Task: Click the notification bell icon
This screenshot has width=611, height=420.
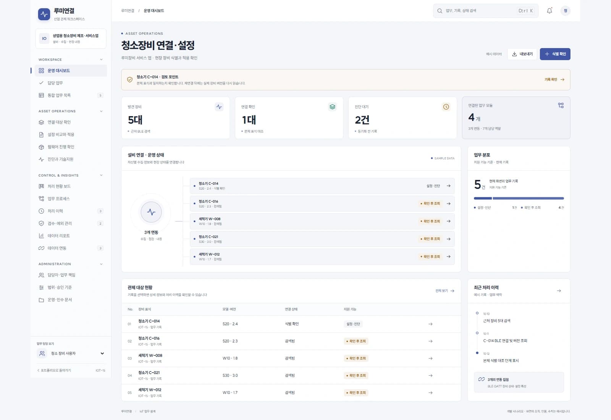Action: point(550,11)
